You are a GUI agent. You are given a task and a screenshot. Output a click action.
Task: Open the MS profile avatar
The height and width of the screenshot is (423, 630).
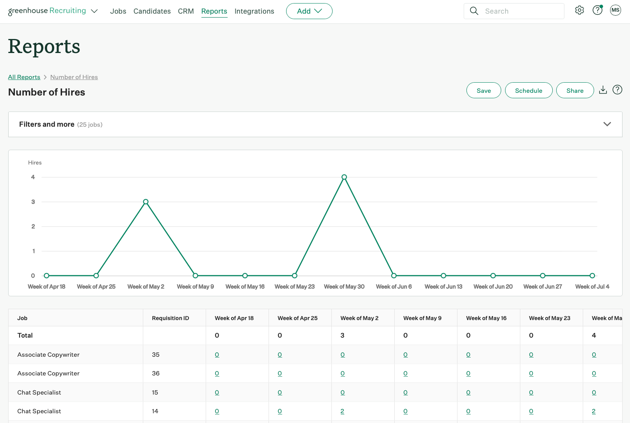pyautogui.click(x=615, y=10)
